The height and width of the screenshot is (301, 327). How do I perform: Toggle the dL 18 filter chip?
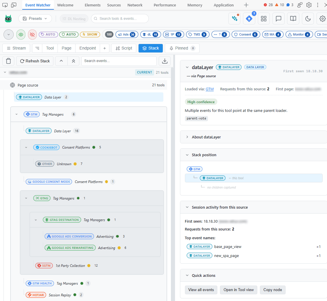click(x=151, y=34)
